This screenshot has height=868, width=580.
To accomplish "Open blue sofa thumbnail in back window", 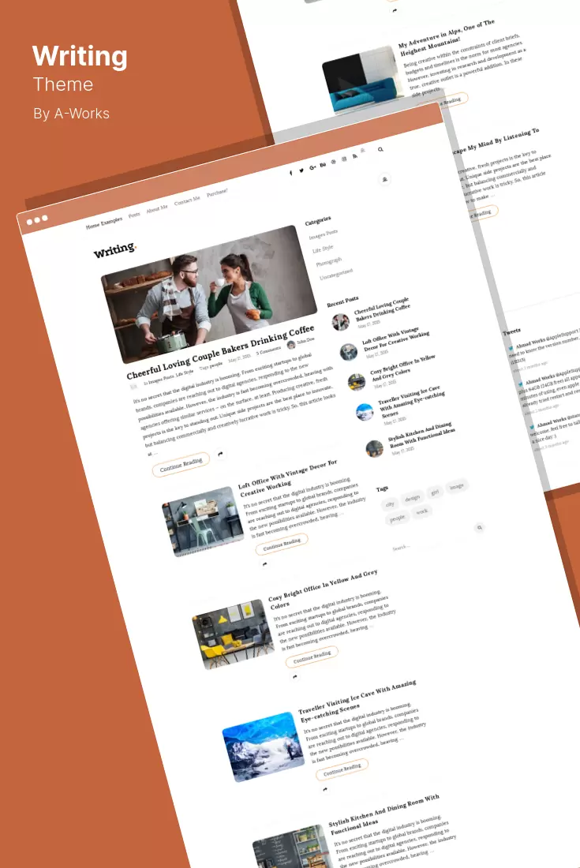I will click(363, 80).
